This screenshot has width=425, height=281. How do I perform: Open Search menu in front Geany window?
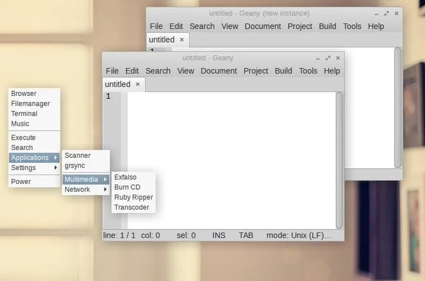point(158,71)
